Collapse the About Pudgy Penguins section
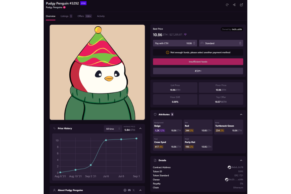291x194 pixels. pos(140,190)
